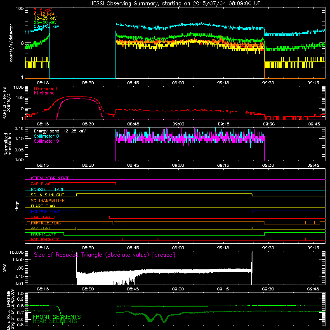Click the 100.00 value on SAS axis
The image size is (330, 330).
click(16, 252)
